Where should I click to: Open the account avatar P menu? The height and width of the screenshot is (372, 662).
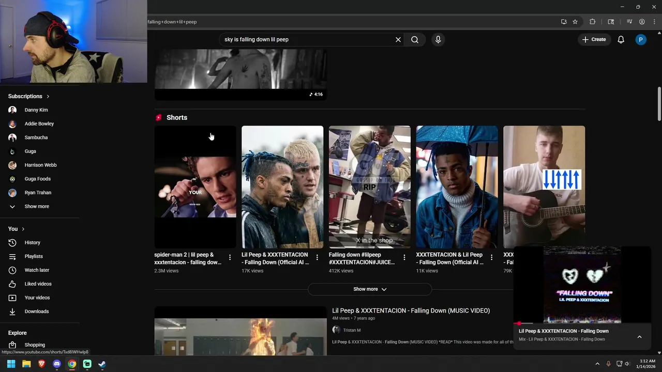point(641,39)
